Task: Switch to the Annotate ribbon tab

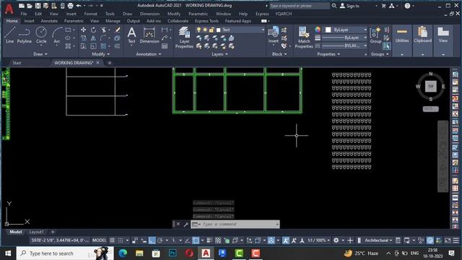Action: (49, 21)
